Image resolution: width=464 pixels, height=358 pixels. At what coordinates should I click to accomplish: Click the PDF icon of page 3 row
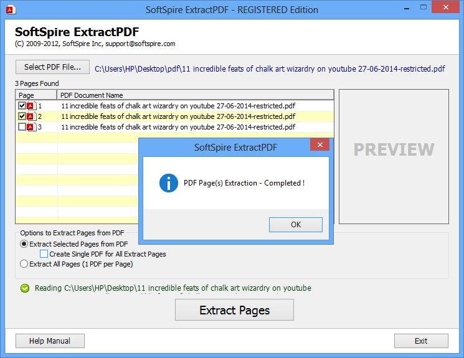[x=32, y=127]
